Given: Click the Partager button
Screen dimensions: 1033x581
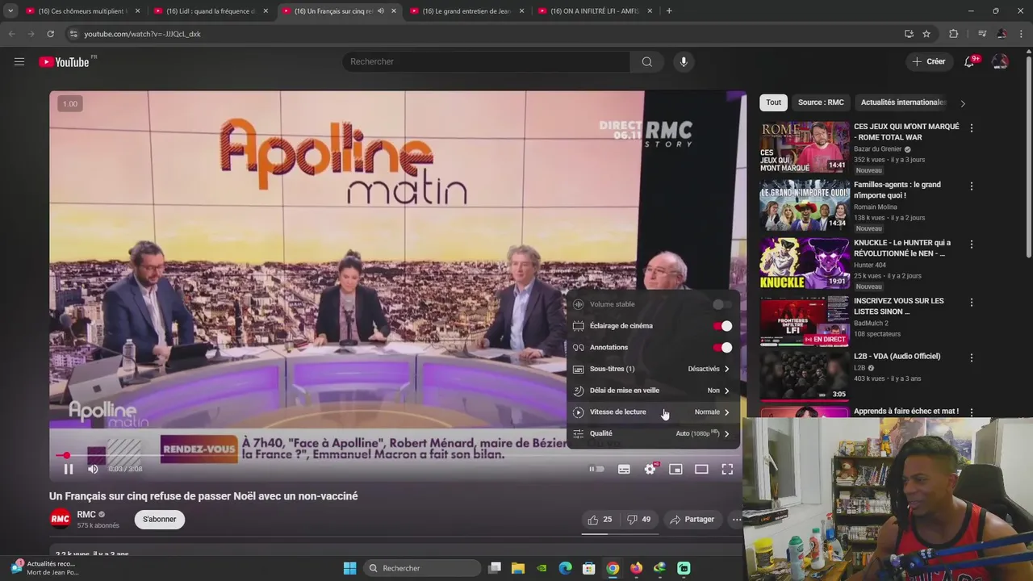Looking at the screenshot, I should [692, 519].
